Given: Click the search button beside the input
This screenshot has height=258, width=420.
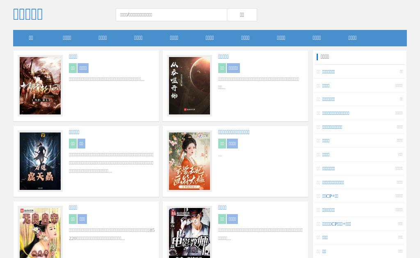Looking at the screenshot, I should click(242, 15).
